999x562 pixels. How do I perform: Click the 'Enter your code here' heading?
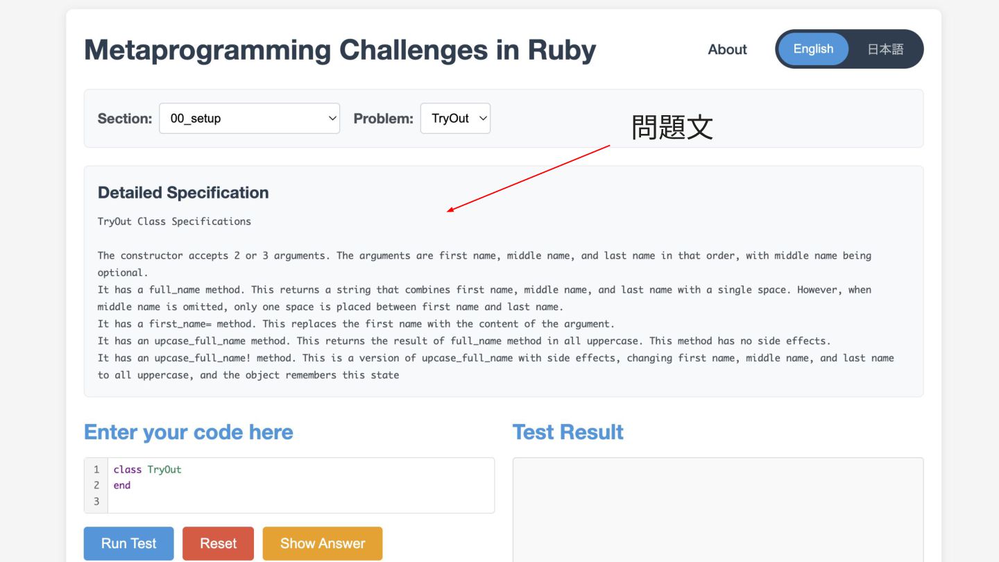189,432
